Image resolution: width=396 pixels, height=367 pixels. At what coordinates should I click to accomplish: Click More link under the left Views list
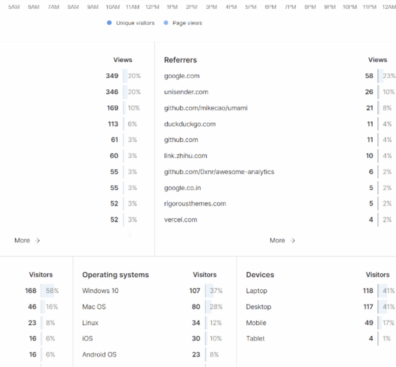(x=22, y=240)
